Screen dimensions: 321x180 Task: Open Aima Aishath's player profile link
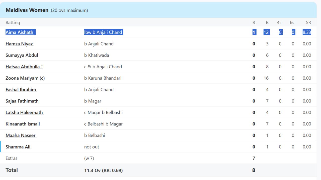[20, 32]
